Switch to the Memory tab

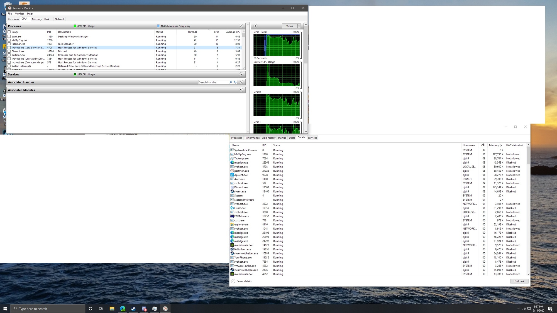[x=37, y=19]
